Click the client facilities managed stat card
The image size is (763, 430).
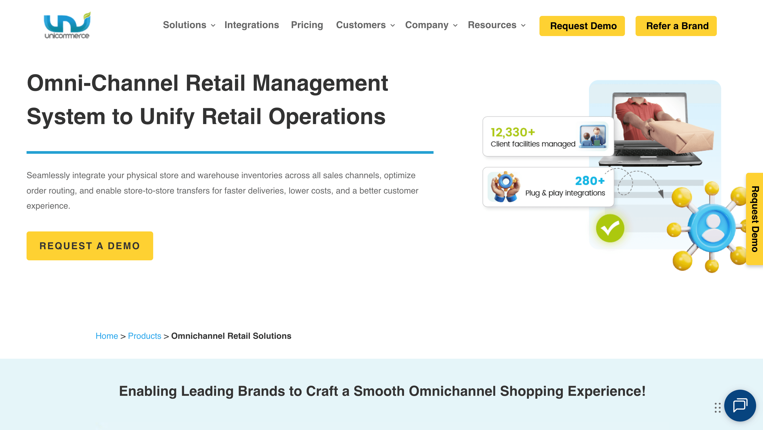pos(548,136)
